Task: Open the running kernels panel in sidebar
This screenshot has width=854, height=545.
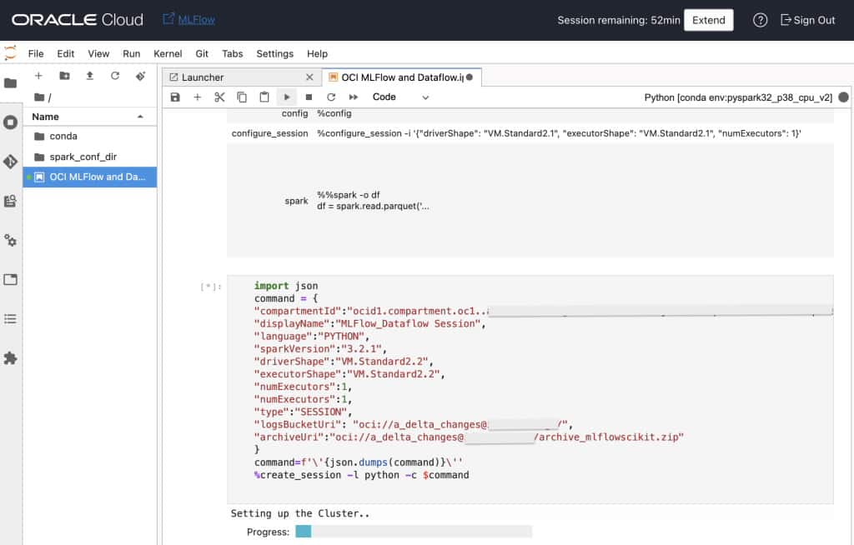Action: (x=11, y=122)
